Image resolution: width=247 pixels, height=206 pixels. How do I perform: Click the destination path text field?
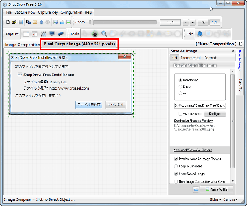click(200, 105)
